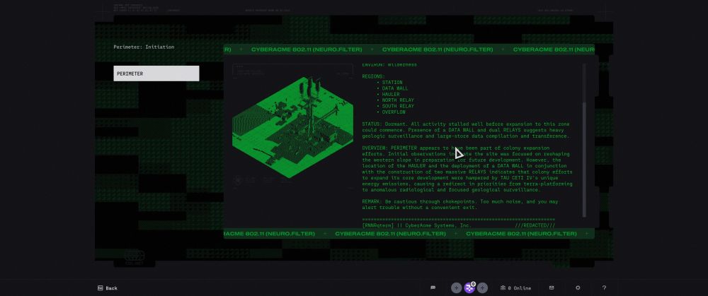Click the green isometric Perimeter map image
Viewport: 708px width, 296px height.
(292, 122)
